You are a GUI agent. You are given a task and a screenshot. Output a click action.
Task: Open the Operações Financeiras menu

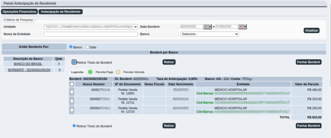tap(19, 12)
